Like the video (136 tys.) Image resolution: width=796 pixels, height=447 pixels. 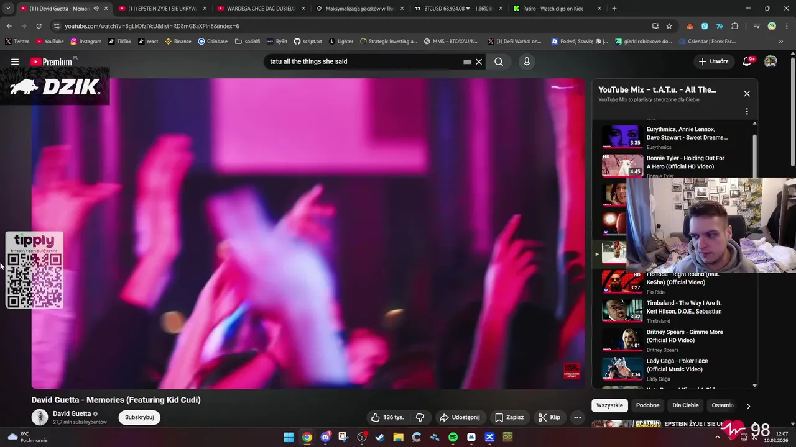(x=387, y=417)
